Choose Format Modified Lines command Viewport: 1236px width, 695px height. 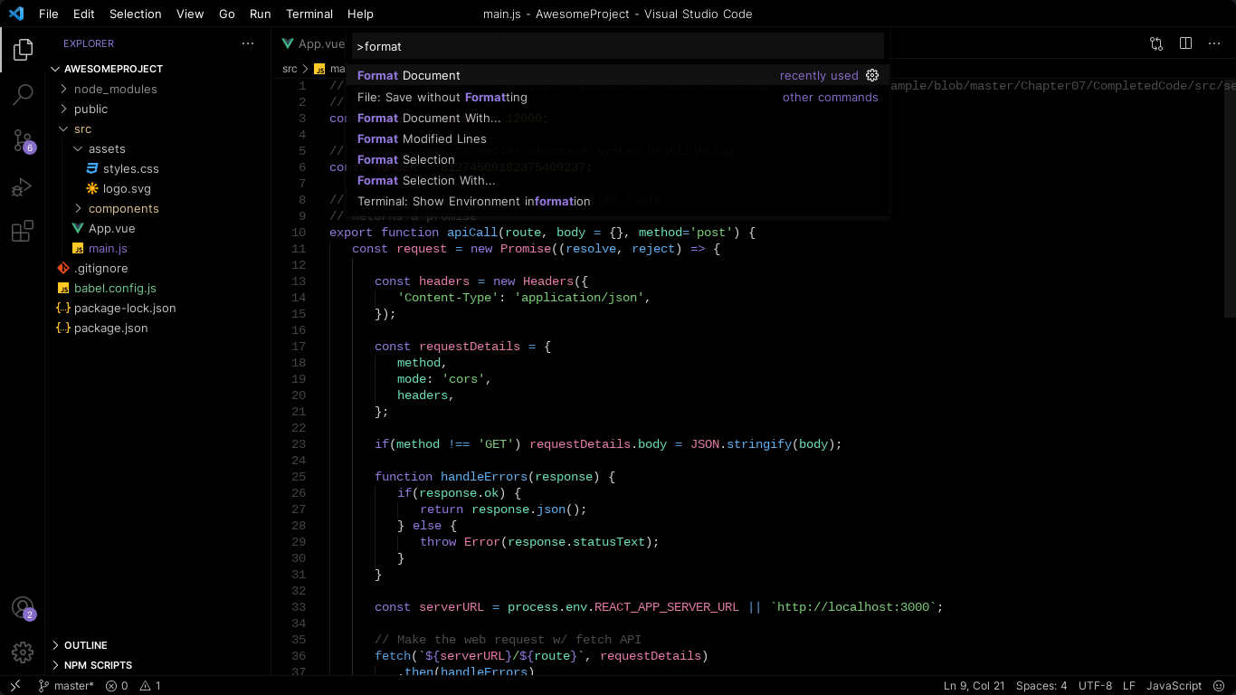click(x=618, y=138)
